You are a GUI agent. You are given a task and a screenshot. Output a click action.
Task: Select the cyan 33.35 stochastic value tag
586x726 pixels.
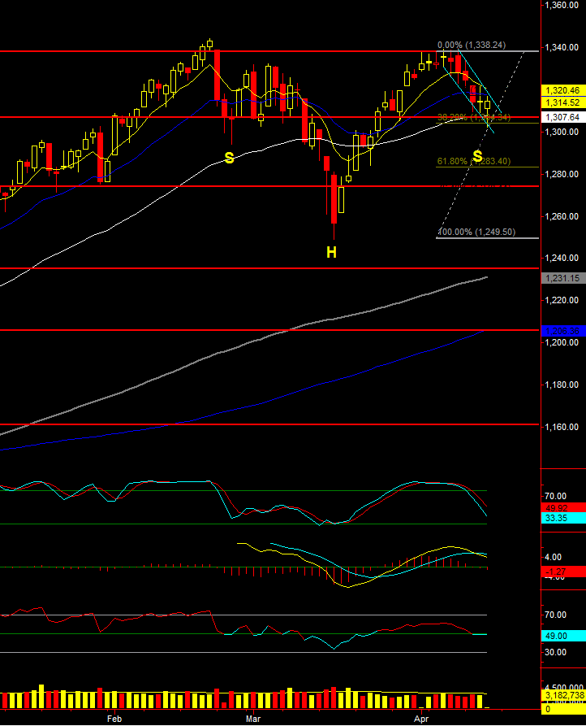click(562, 517)
